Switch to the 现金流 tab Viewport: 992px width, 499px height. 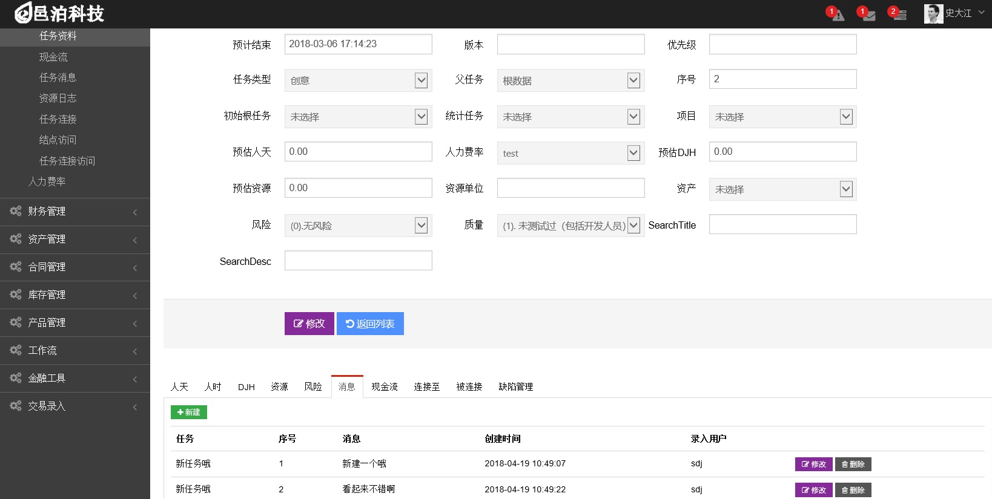click(385, 387)
